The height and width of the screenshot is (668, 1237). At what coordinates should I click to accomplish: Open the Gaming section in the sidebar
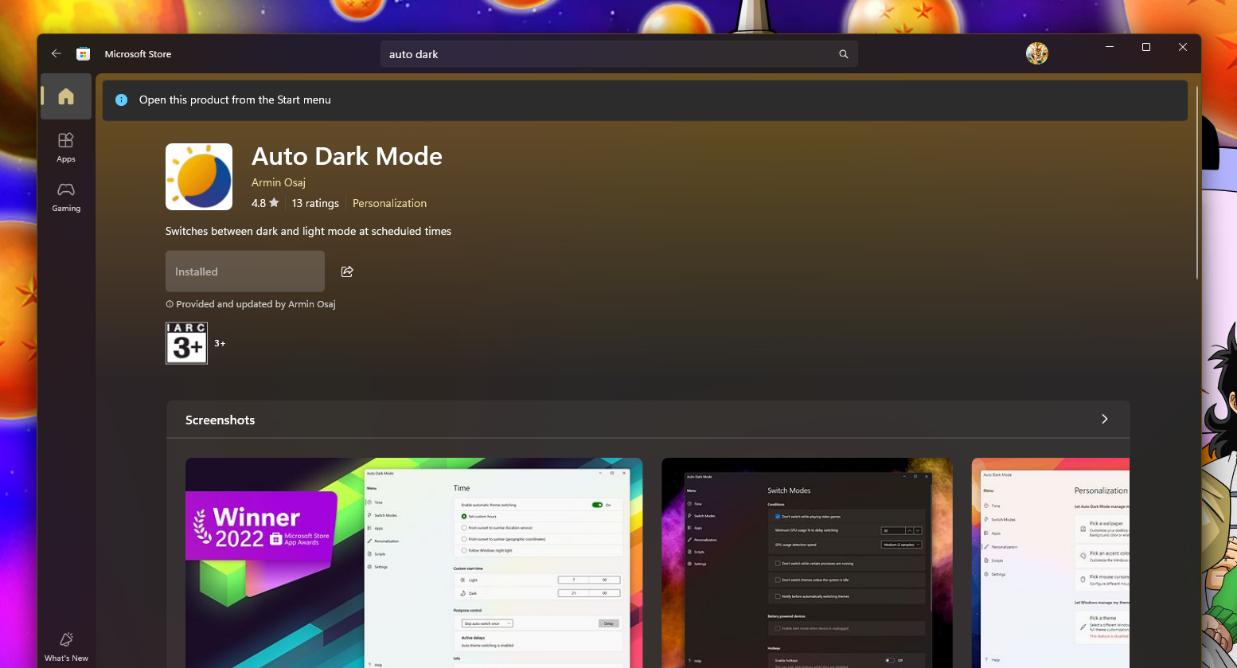66,196
